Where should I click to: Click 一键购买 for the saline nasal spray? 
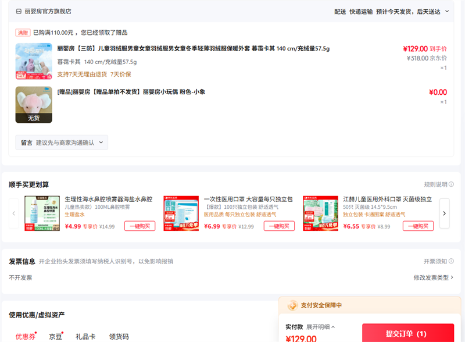139,226
